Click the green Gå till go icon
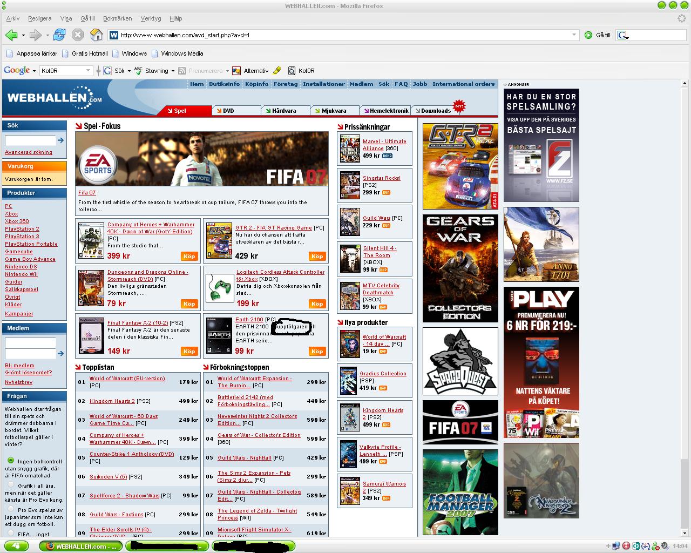Image resolution: width=691 pixels, height=553 pixels. [x=588, y=35]
